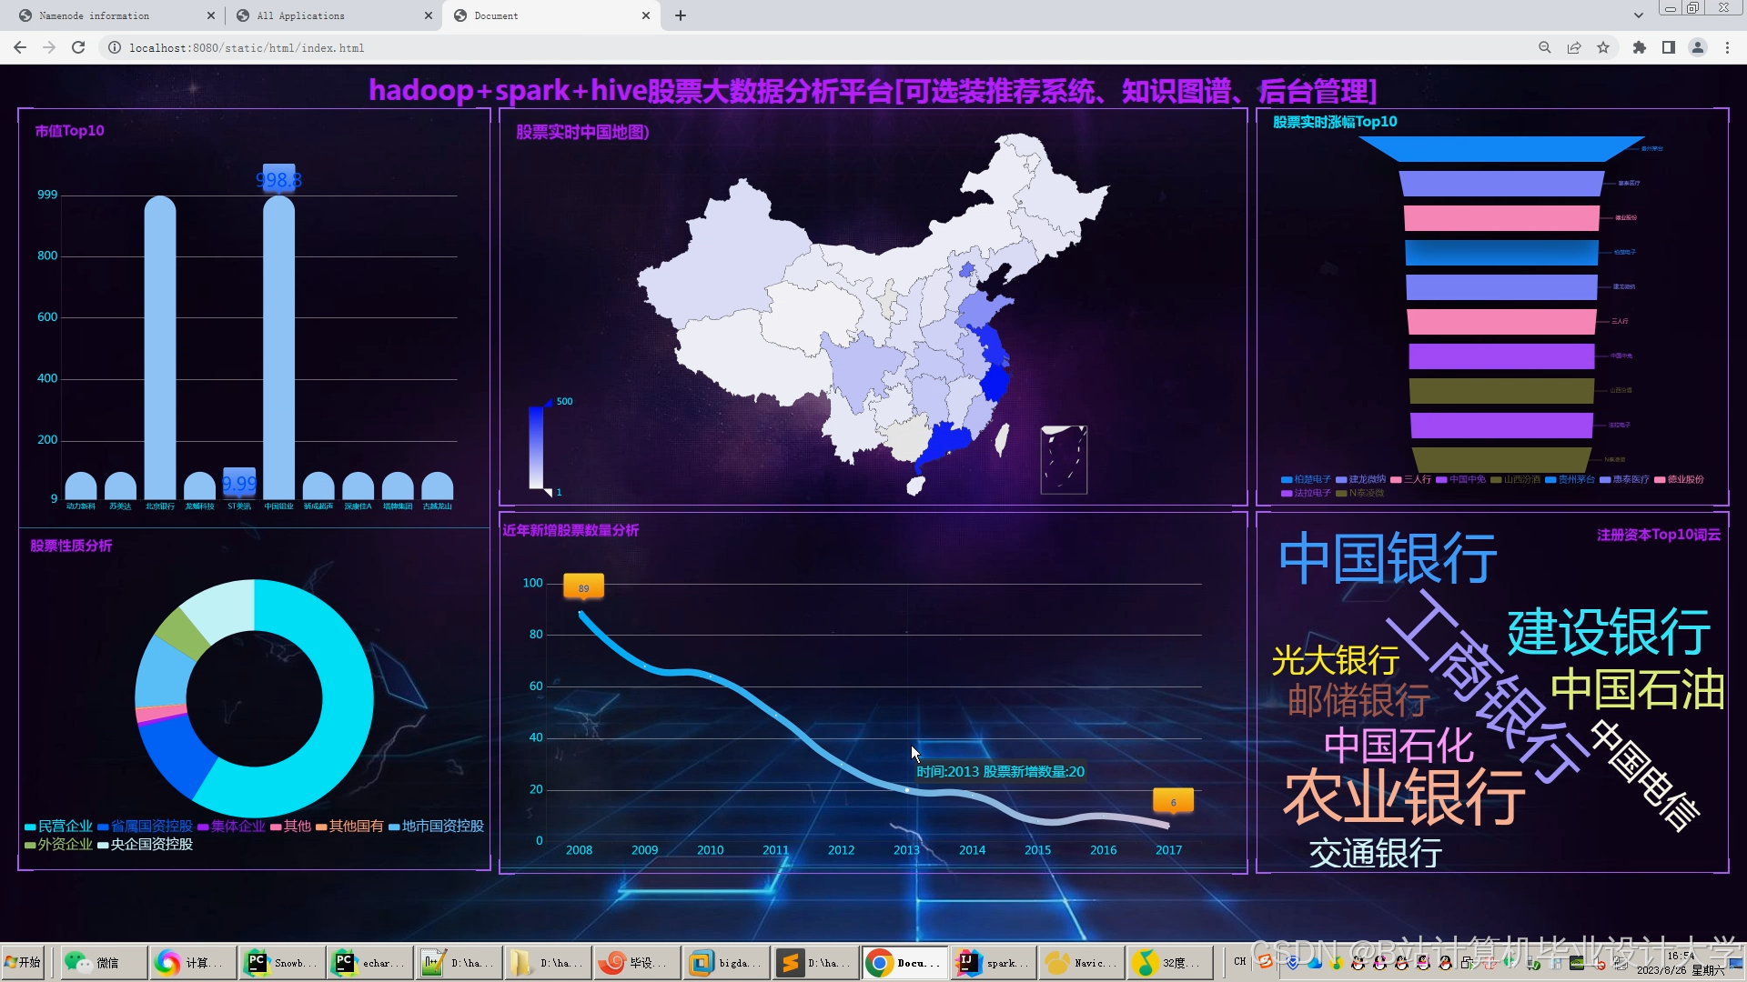
Task: Open the side panel icon
Action: coord(1669,47)
